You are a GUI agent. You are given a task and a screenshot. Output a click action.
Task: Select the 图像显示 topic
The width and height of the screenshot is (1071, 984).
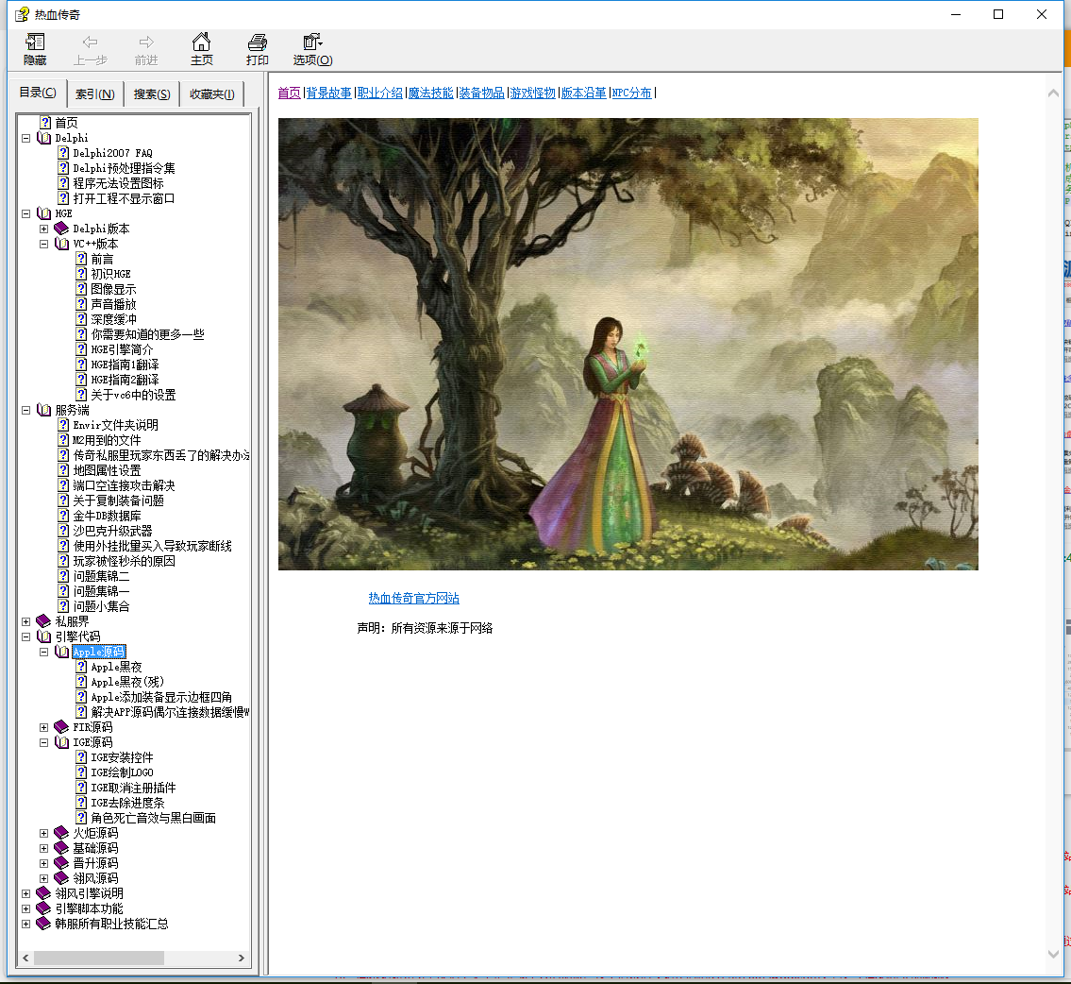(x=113, y=289)
